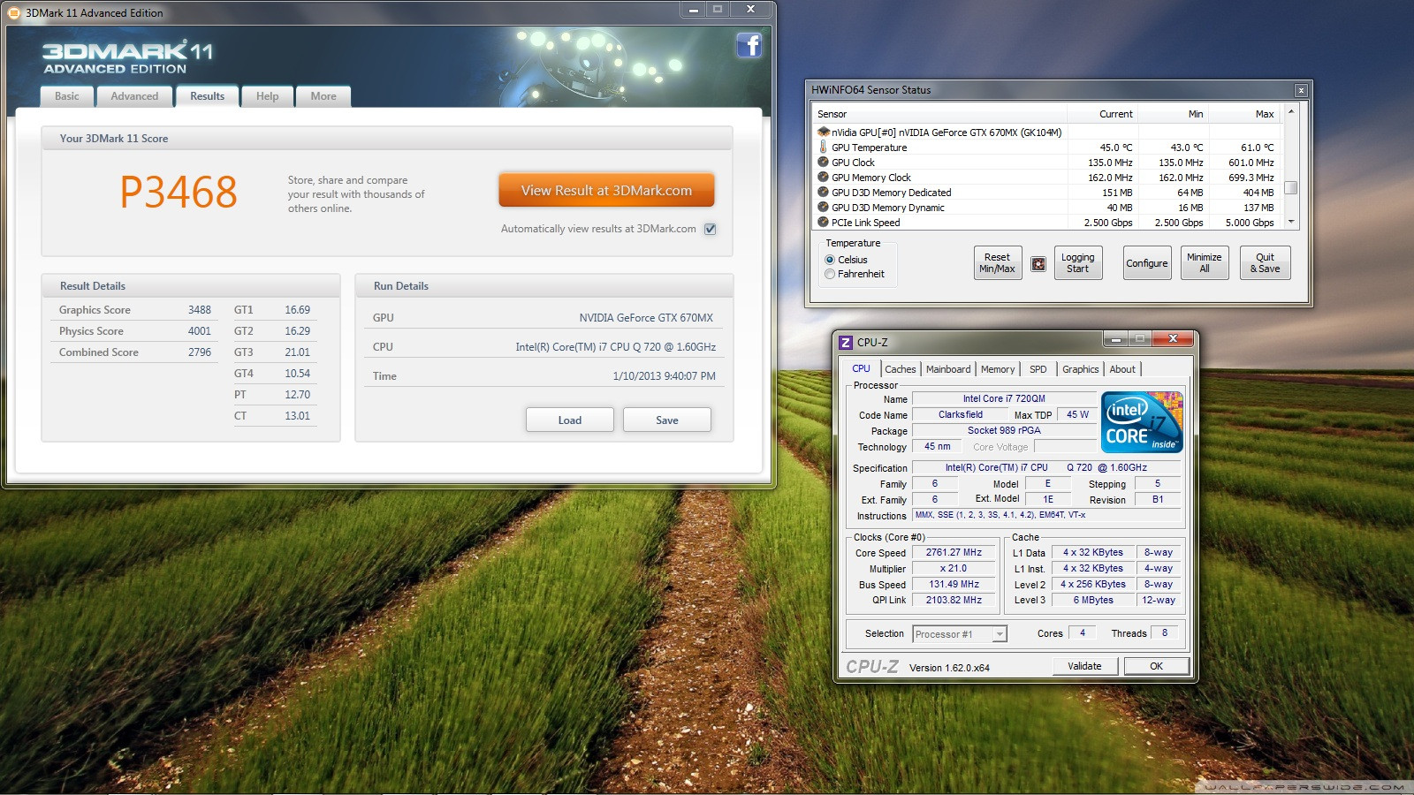The height and width of the screenshot is (795, 1414).
Task: Click the Combined Score value 2796
Action: pyautogui.click(x=200, y=352)
